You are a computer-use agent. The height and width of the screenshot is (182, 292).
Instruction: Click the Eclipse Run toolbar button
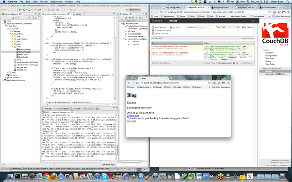click(24, 10)
